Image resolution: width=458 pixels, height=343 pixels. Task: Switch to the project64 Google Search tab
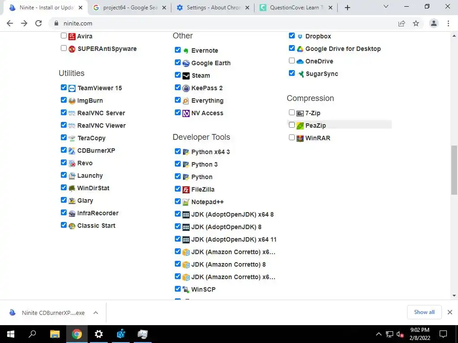click(x=129, y=8)
